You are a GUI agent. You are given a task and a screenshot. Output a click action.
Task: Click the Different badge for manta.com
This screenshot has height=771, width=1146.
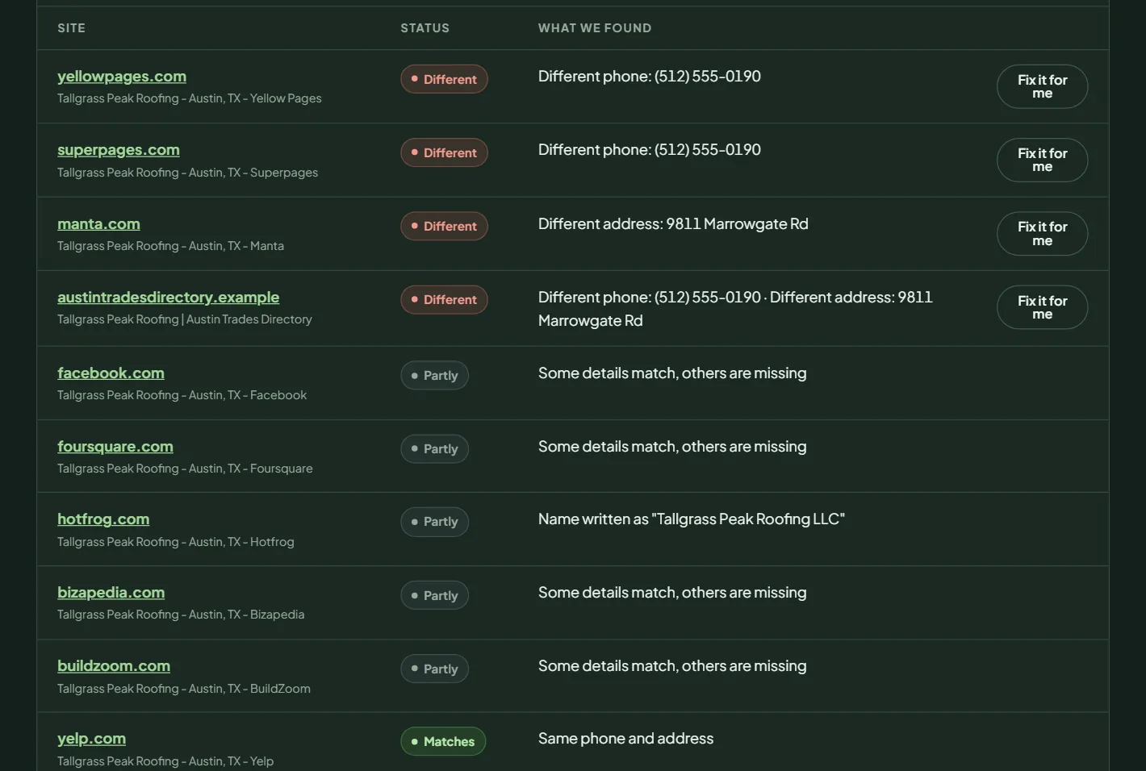pyautogui.click(x=444, y=226)
